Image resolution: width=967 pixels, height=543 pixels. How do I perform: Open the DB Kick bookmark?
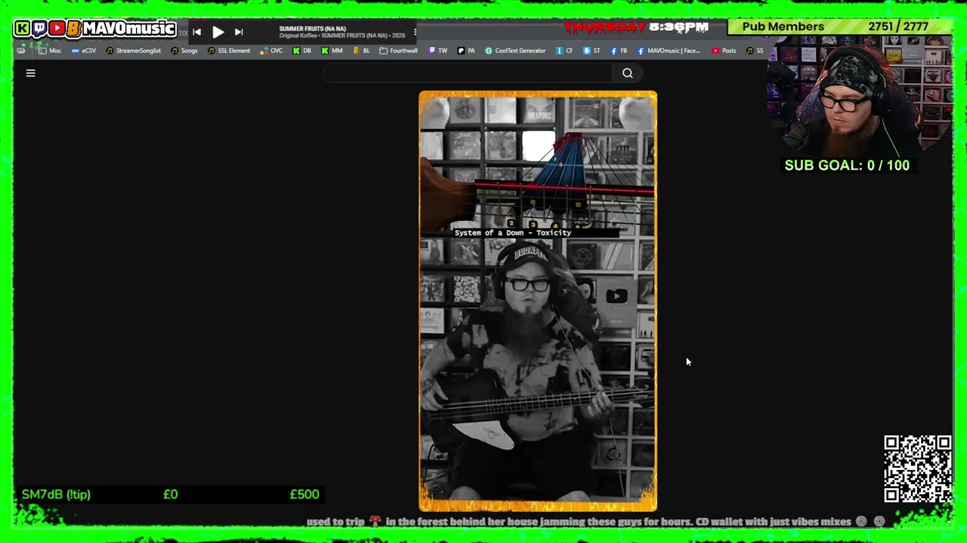[x=301, y=51]
